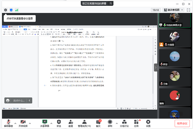193x129 pixels.
Task: Open the meeting info icon
Action: pos(5,10)
